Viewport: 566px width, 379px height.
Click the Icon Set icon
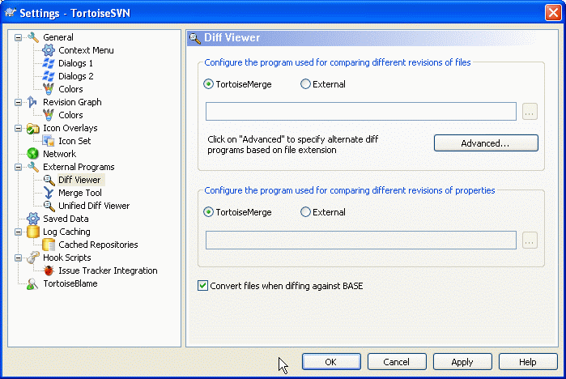[x=49, y=141]
